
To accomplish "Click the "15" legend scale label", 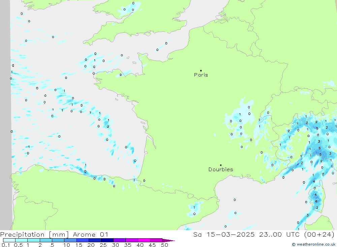I will (79, 245).
